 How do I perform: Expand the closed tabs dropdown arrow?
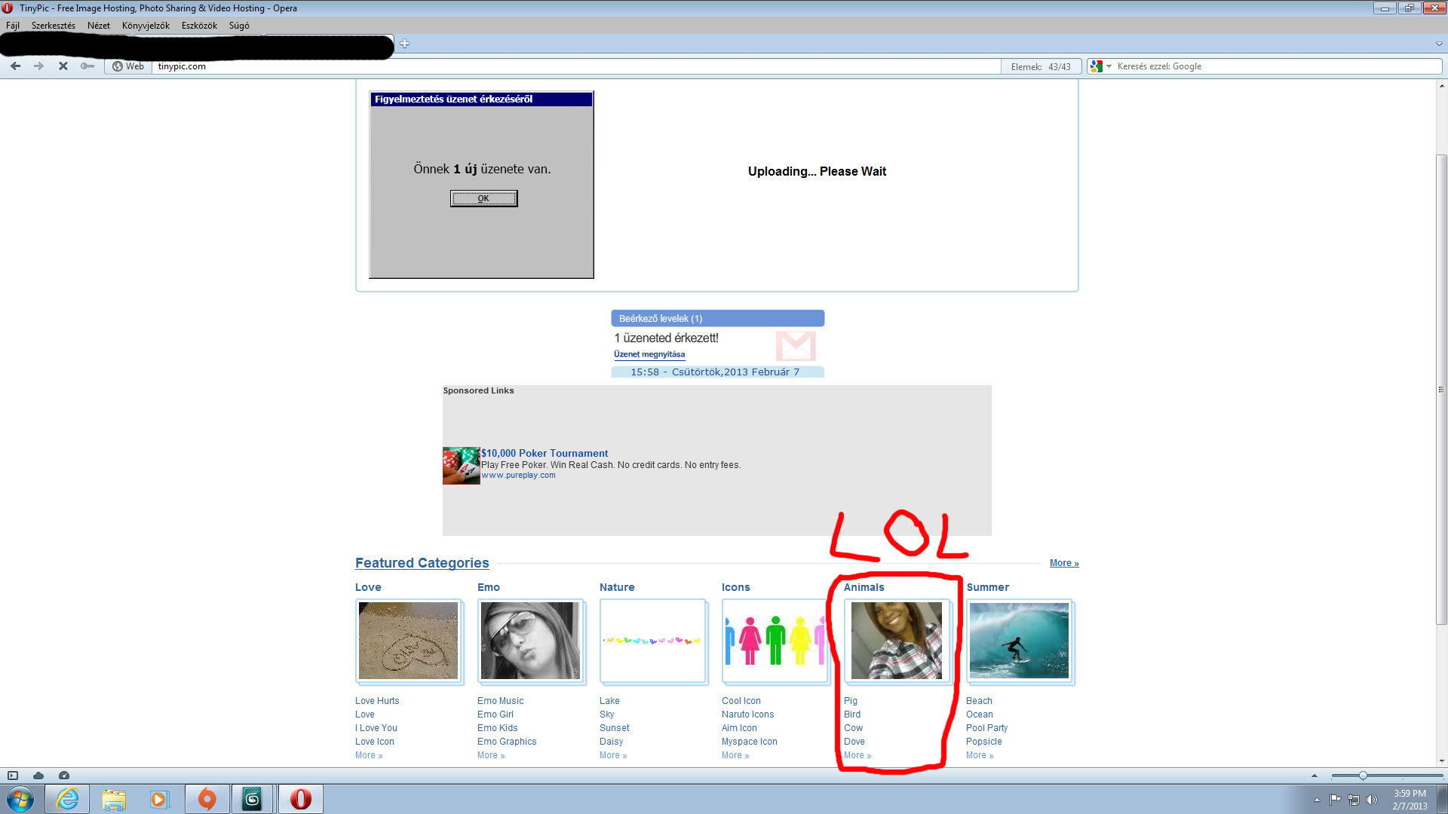tap(1439, 44)
